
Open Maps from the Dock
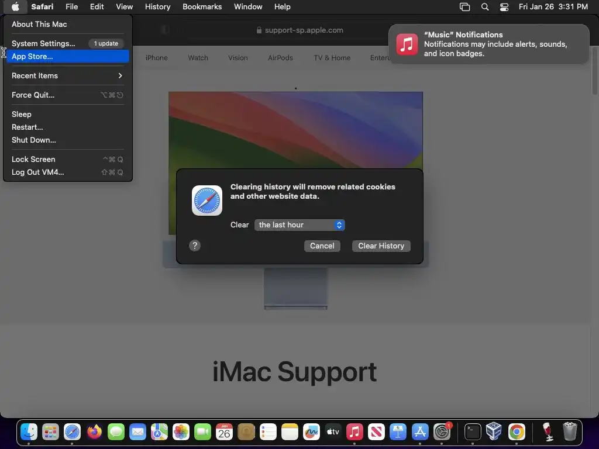(159, 432)
